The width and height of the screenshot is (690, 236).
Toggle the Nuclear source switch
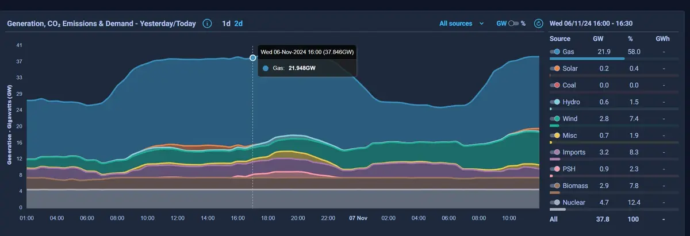click(555, 202)
